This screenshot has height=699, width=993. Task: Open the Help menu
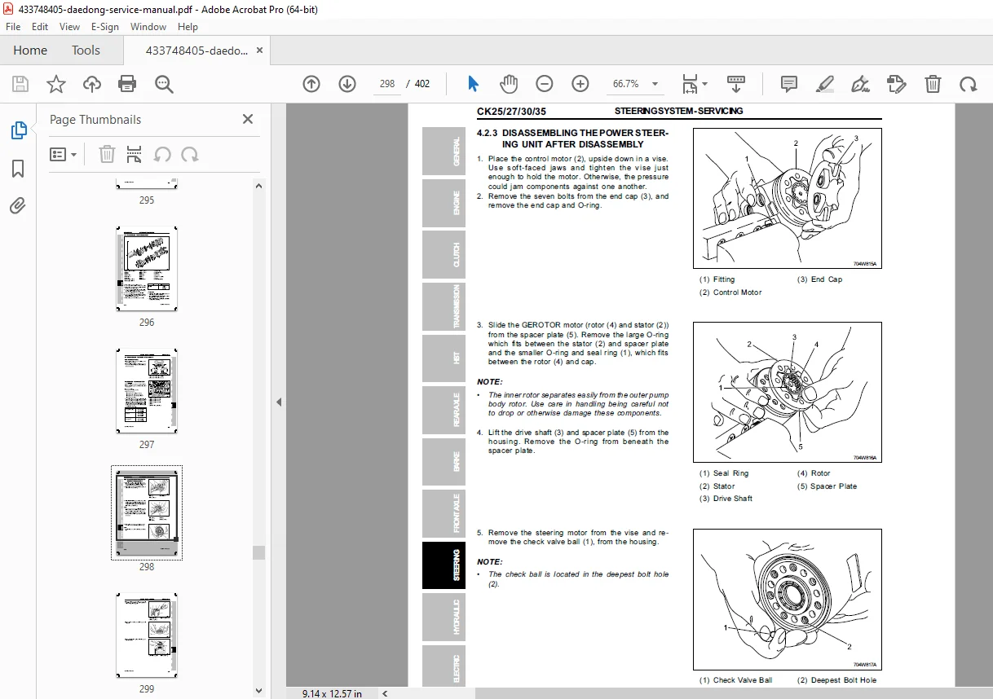pyautogui.click(x=188, y=26)
